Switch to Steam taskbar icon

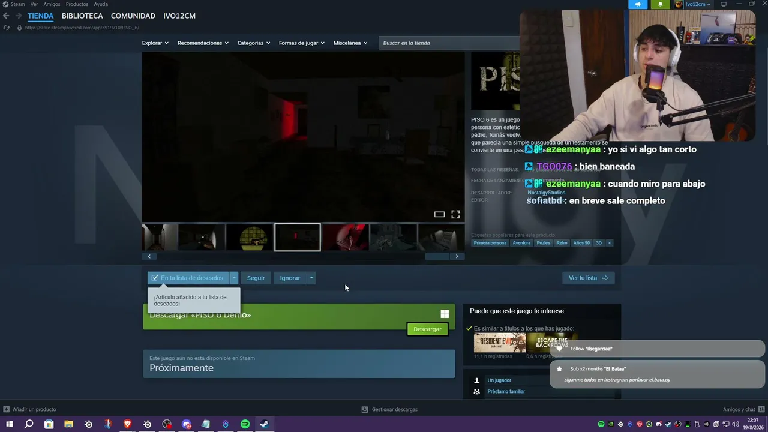(x=264, y=424)
